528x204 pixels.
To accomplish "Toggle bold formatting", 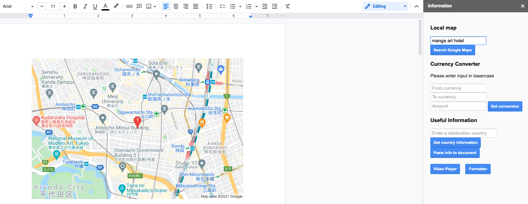I will tap(75, 6).
